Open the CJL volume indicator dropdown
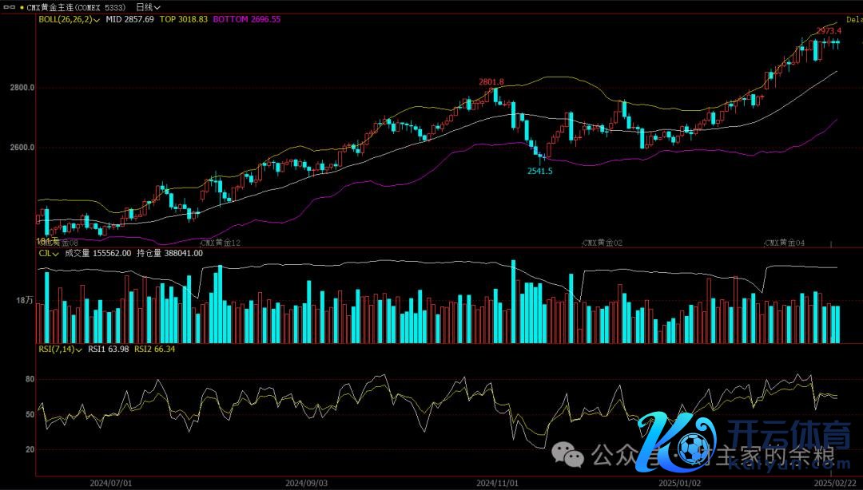 pos(48,253)
